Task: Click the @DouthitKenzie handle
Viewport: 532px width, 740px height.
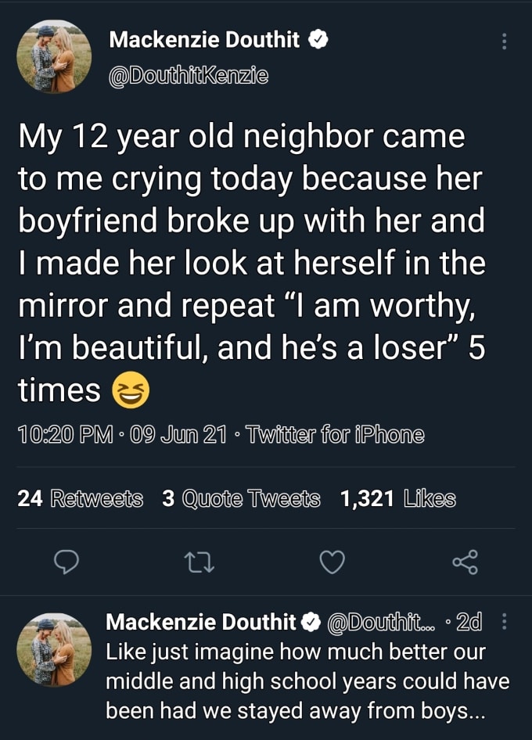Action: click(x=188, y=76)
